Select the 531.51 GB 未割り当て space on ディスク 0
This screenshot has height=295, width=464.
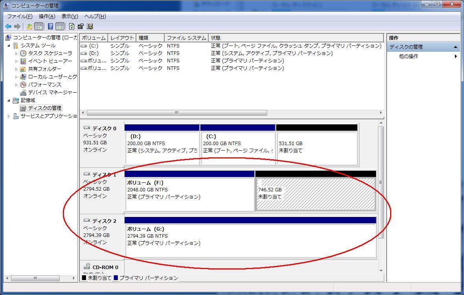pyautogui.click(x=317, y=145)
